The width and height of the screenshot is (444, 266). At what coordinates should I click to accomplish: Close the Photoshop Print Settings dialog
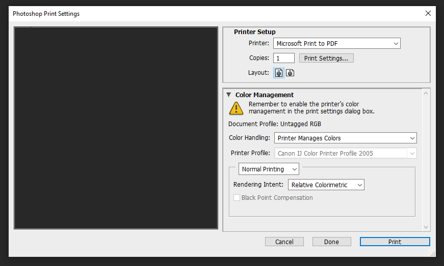428,13
